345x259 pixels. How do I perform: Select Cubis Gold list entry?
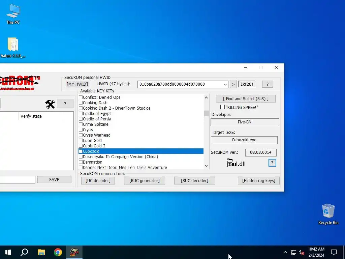(x=141, y=141)
